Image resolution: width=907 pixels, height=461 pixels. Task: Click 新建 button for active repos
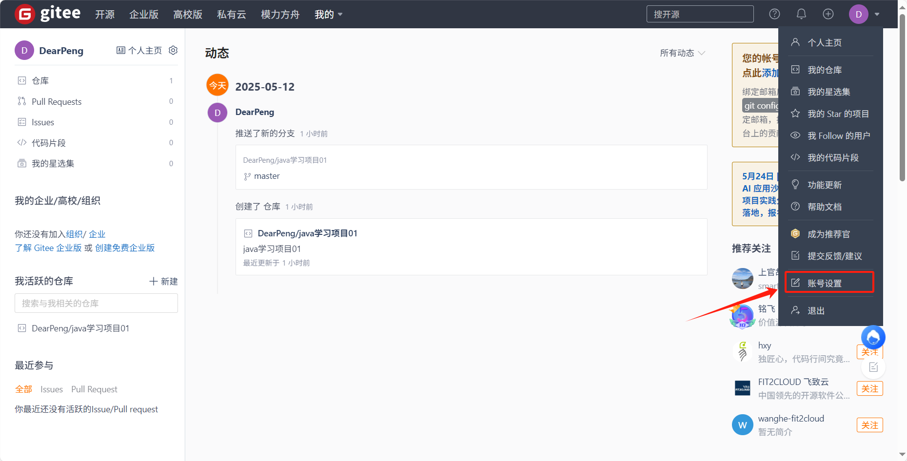(x=163, y=281)
